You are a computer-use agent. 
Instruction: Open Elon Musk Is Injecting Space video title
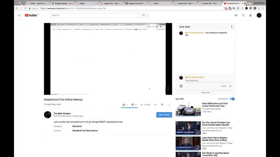click(x=216, y=154)
